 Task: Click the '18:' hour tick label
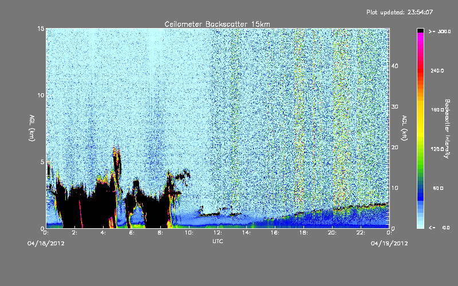pyautogui.click(x=303, y=233)
